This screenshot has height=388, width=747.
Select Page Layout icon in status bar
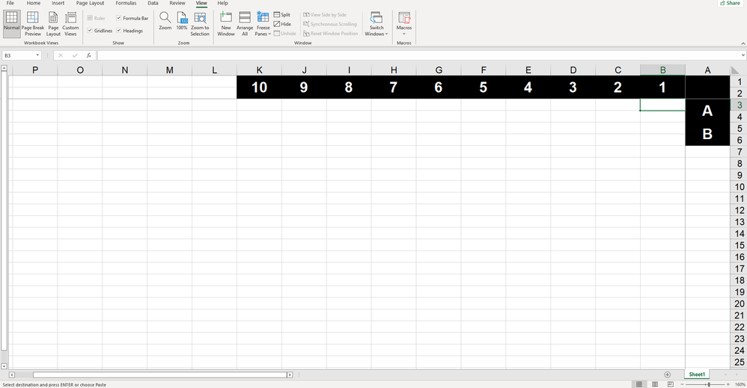[x=655, y=384]
